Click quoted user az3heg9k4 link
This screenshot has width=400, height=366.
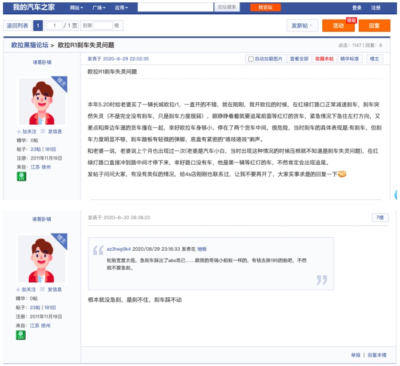(x=119, y=249)
